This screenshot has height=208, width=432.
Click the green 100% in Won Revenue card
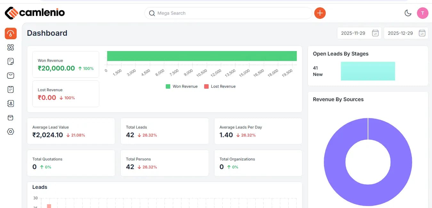pyautogui.click(x=86, y=68)
